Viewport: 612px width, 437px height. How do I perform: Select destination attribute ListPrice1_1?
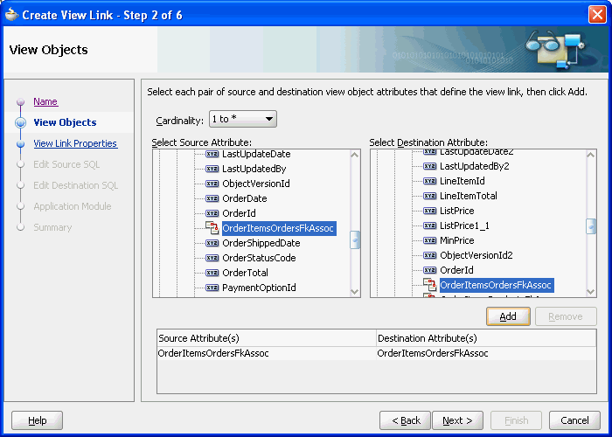(x=464, y=225)
